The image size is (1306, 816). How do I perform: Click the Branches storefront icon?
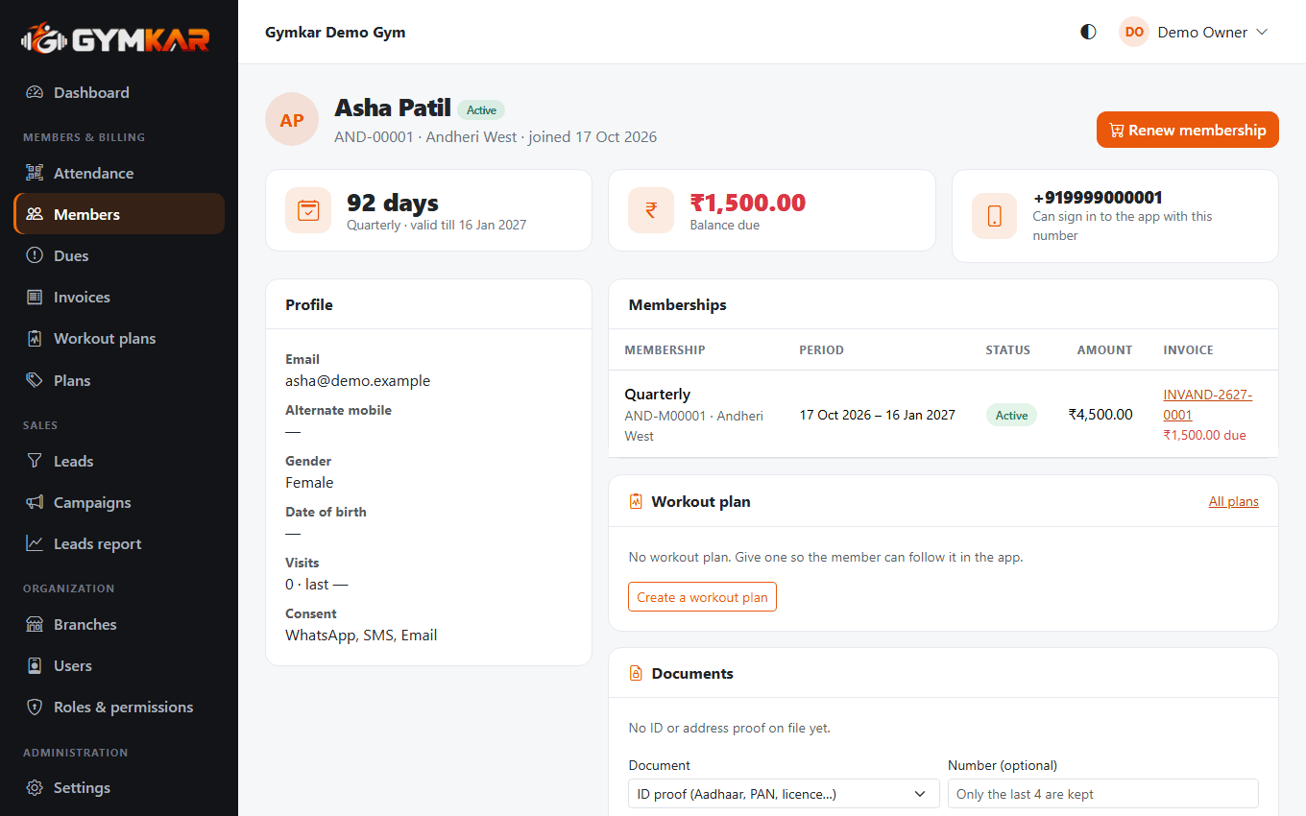pos(35,625)
